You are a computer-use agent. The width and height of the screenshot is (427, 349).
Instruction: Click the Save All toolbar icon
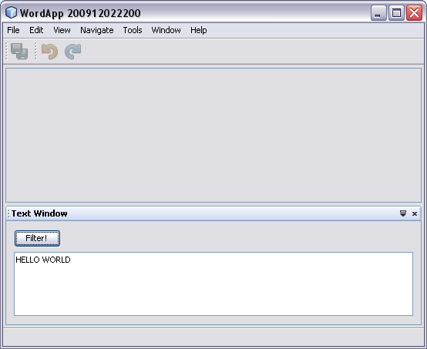click(x=19, y=51)
